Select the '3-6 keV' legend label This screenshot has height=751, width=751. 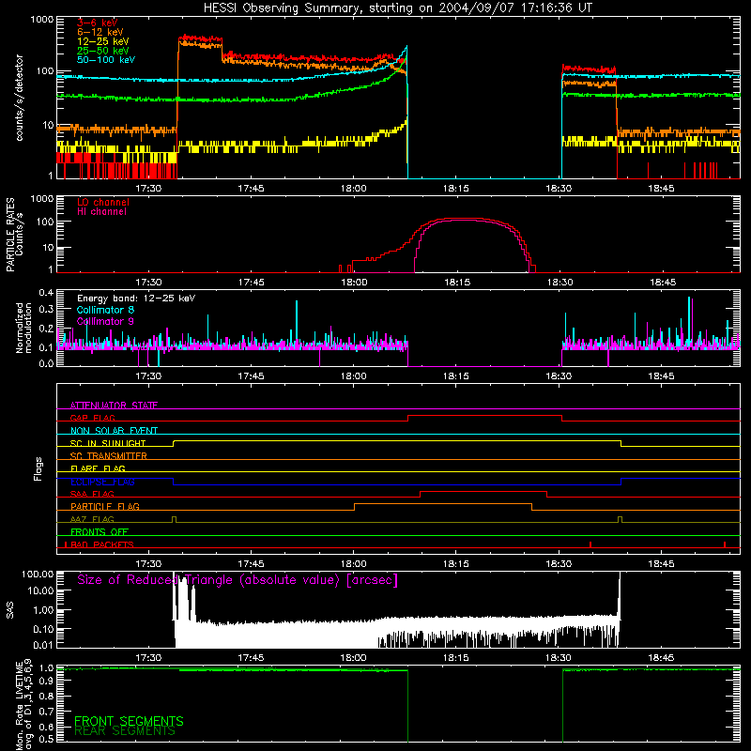[98, 23]
